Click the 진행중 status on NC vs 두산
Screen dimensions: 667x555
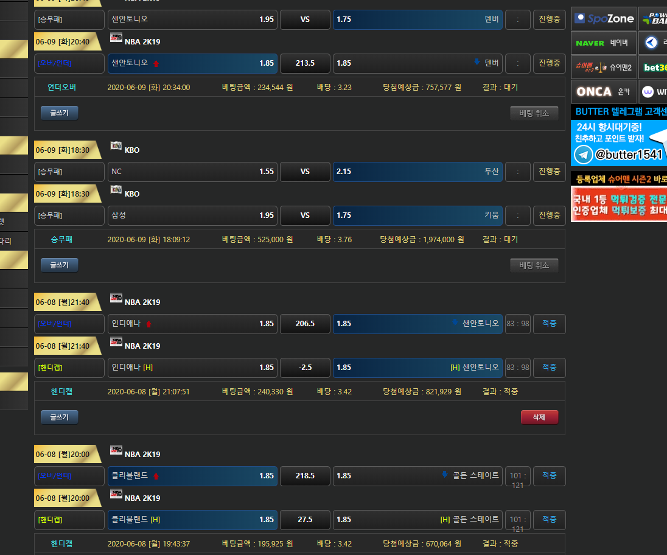549,172
